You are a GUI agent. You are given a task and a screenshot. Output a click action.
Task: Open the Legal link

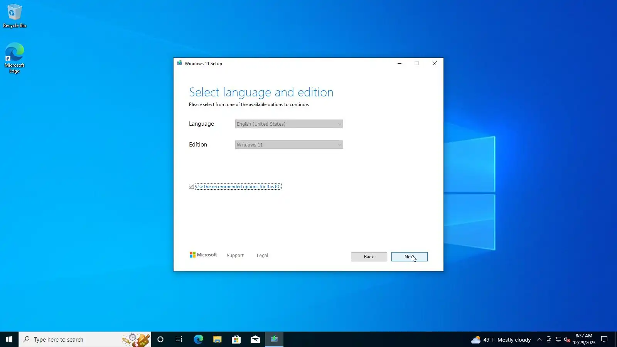tap(262, 256)
